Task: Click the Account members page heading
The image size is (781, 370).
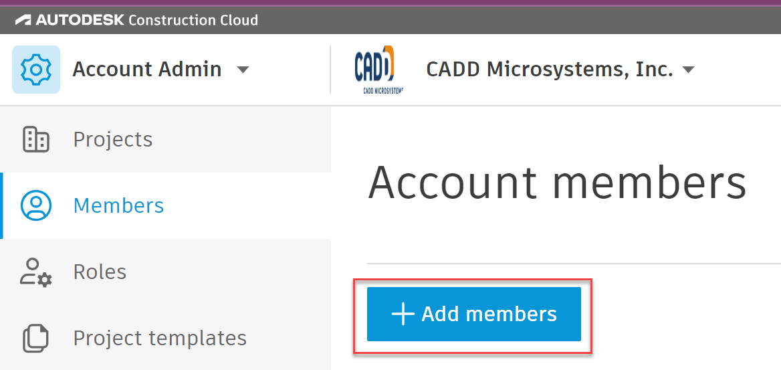Action: coord(556,183)
